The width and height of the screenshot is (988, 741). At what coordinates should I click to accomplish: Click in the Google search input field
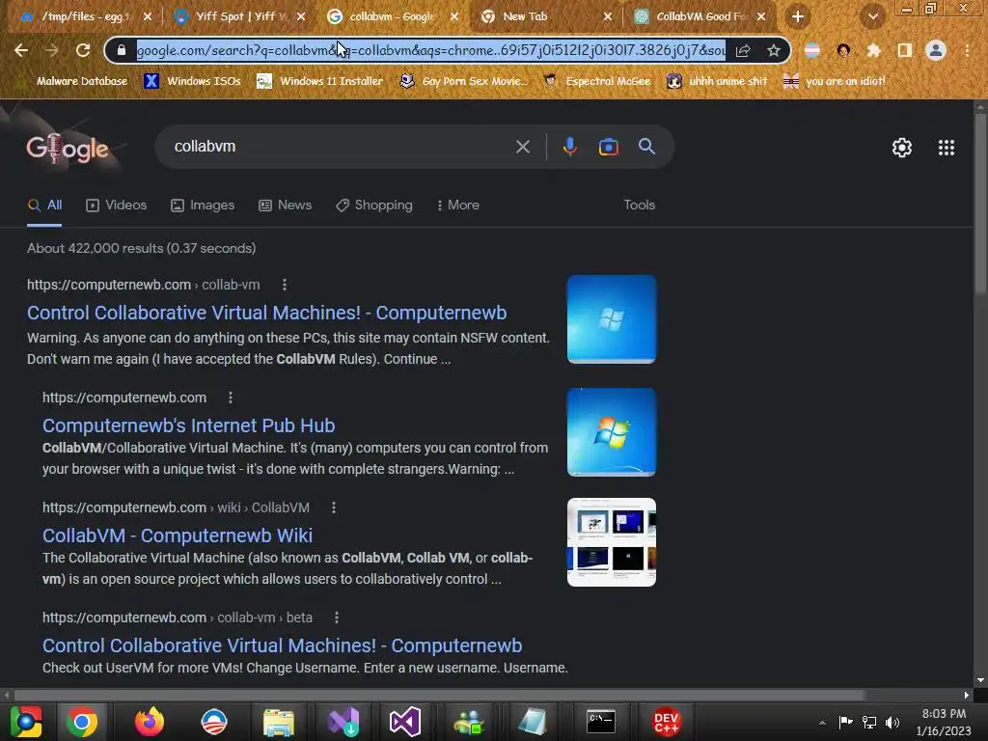click(x=341, y=147)
